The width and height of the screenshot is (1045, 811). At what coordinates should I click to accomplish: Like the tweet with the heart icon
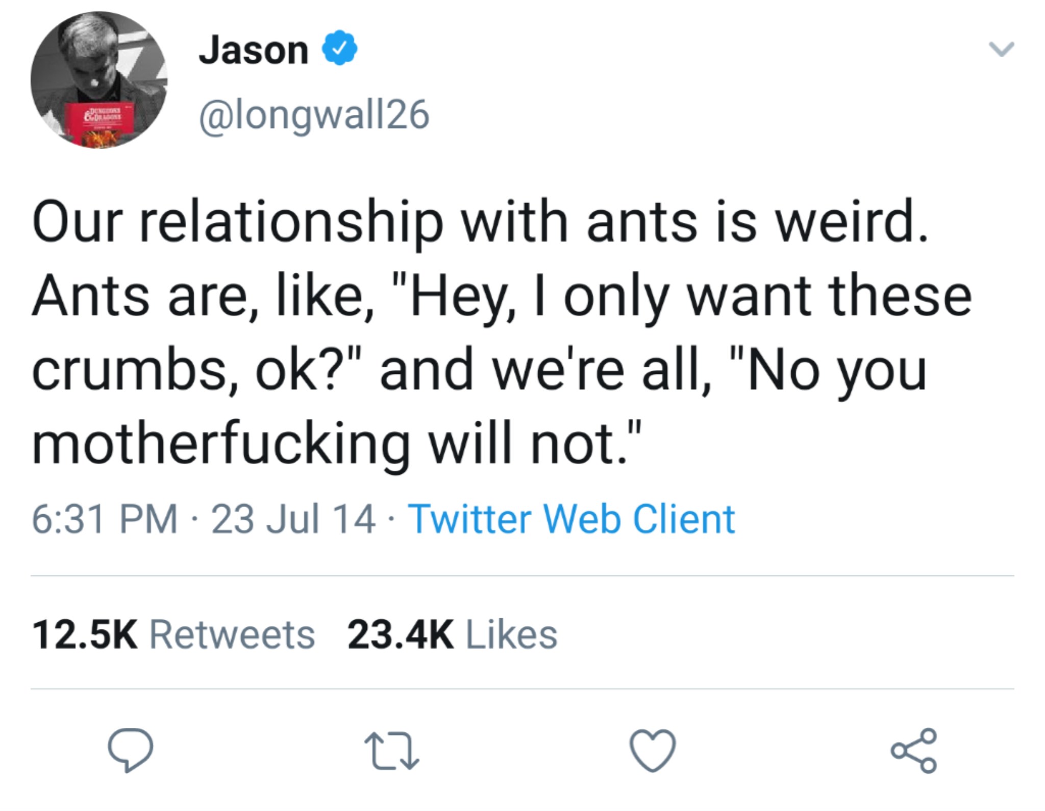pyautogui.click(x=653, y=750)
